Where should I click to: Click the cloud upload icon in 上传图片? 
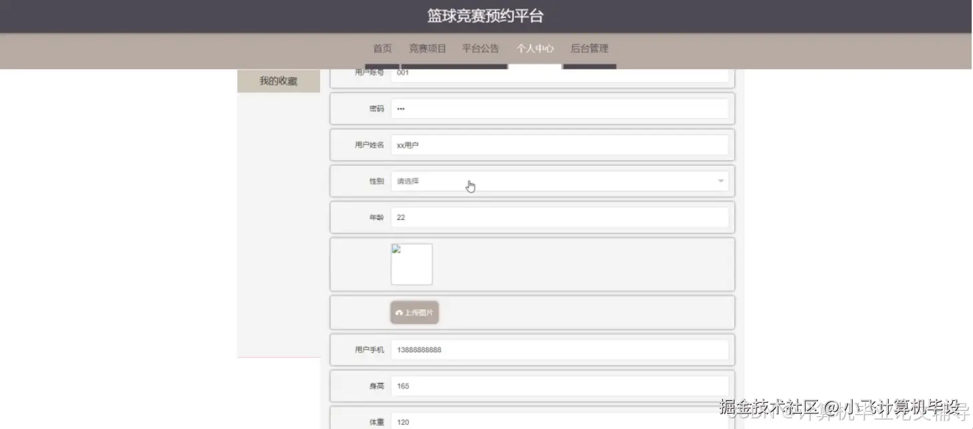(399, 313)
